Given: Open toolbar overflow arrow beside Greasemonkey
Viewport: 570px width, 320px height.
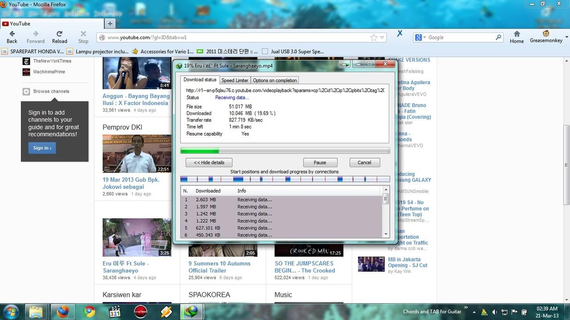Looking at the screenshot, I should tap(566, 37).
